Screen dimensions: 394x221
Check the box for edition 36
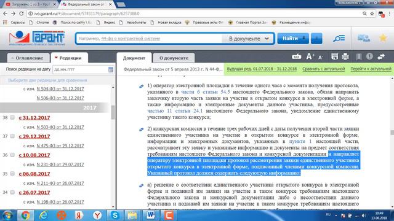(x=12, y=155)
